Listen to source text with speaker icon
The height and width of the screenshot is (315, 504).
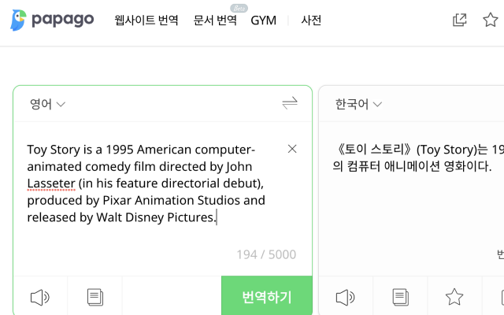coord(40,298)
